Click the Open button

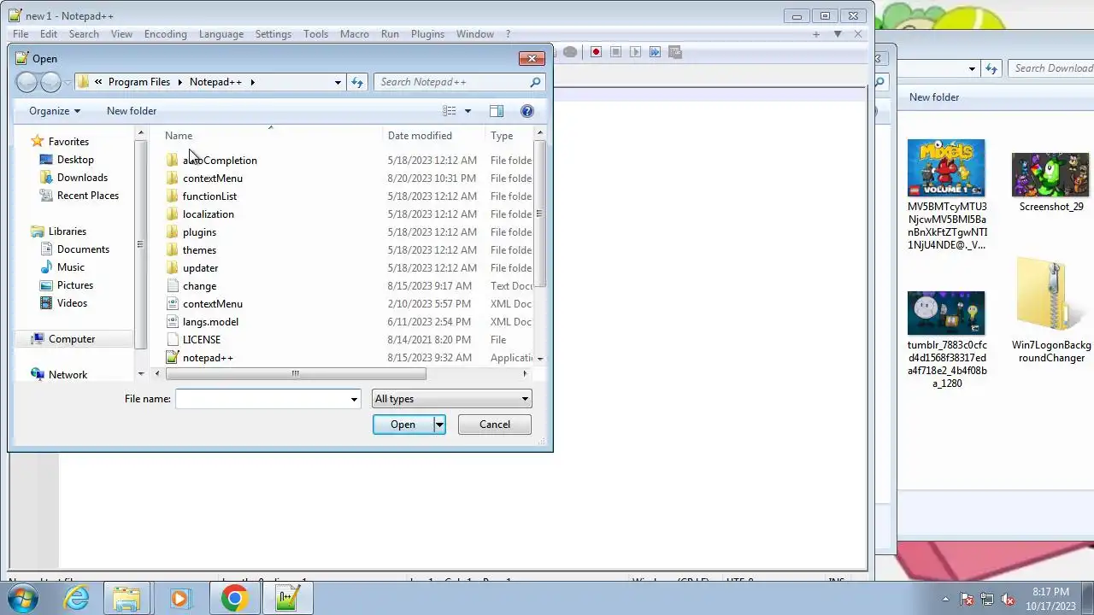[403, 425]
